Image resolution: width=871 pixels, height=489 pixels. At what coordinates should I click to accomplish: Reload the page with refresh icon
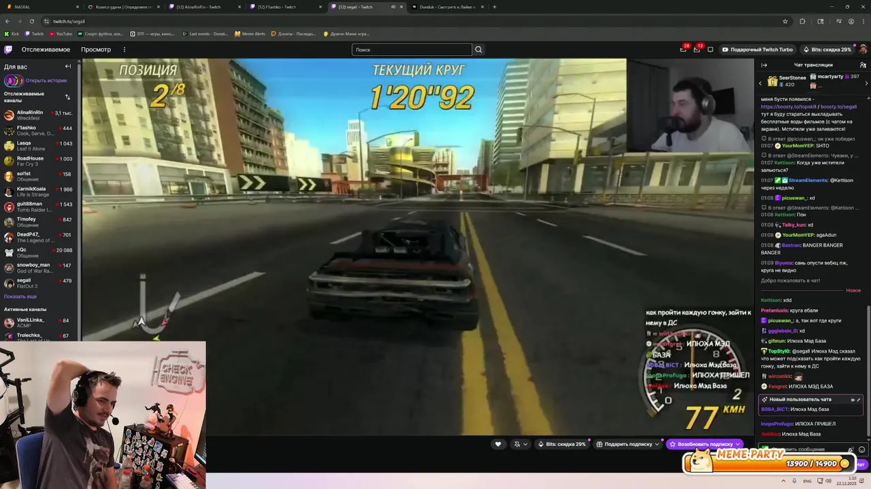32,21
